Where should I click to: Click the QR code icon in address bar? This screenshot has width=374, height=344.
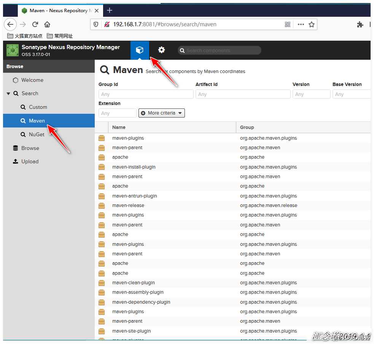[288, 24]
